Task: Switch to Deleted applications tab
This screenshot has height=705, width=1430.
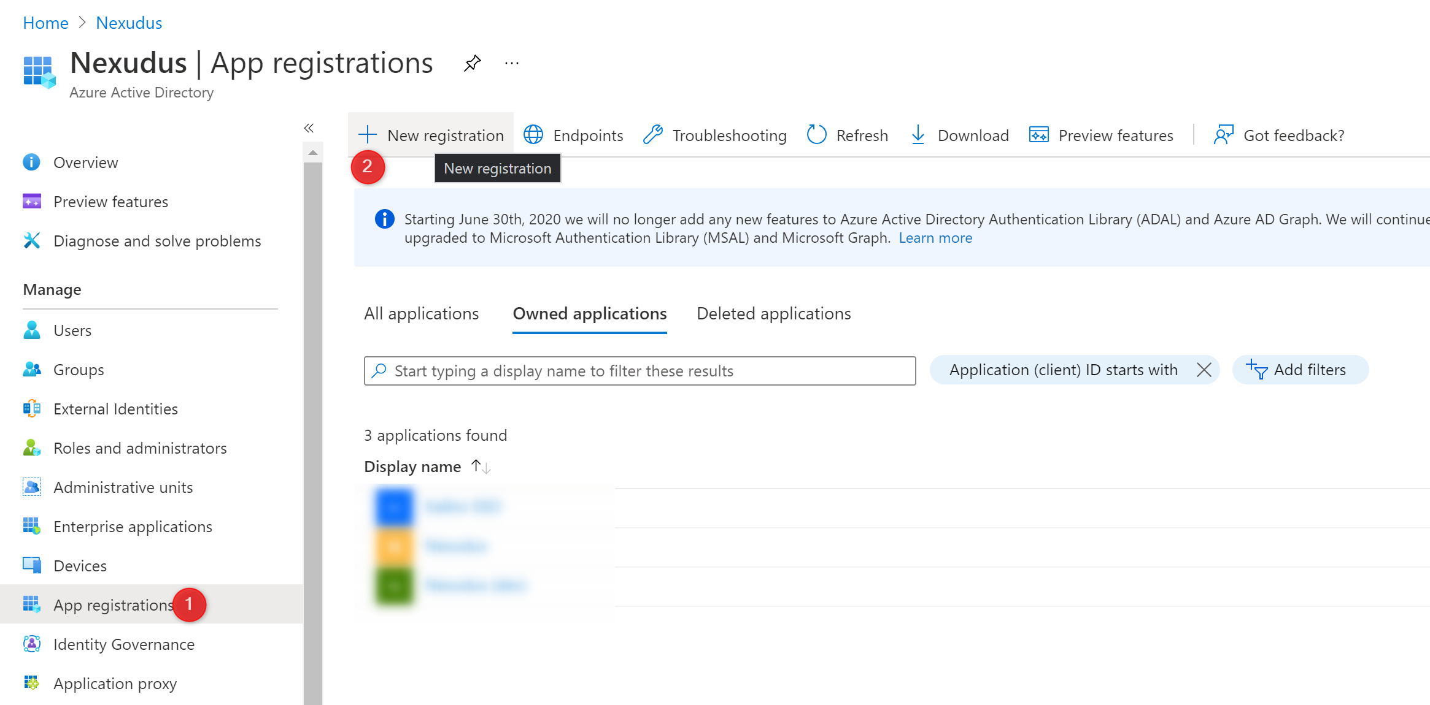Action: click(x=774, y=313)
